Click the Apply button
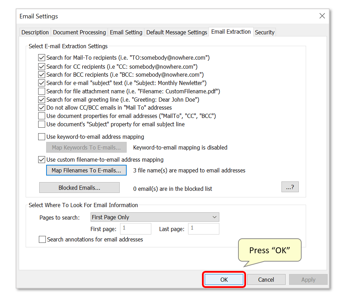346x298 pixels. pos(308,280)
